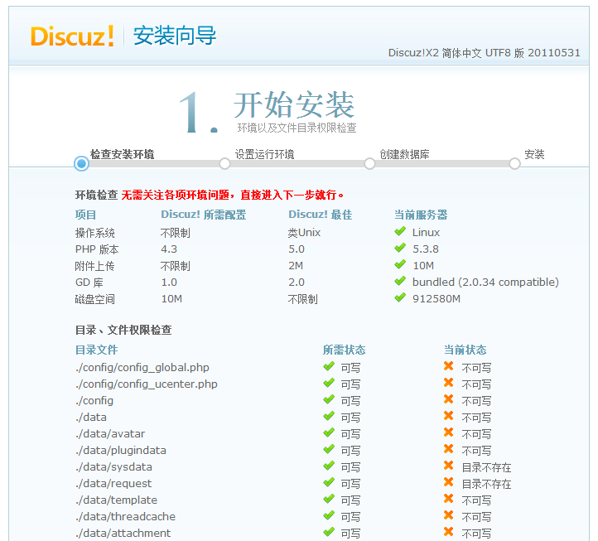
Task: Click 目录不存在 status for ./data/sysdata
Action: pyautogui.click(x=486, y=467)
